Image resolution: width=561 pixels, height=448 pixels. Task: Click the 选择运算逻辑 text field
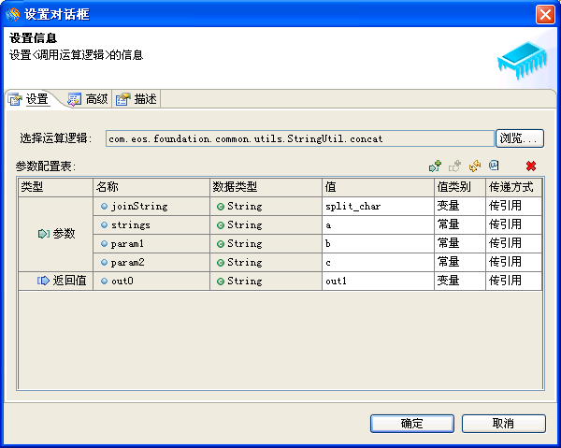(299, 138)
